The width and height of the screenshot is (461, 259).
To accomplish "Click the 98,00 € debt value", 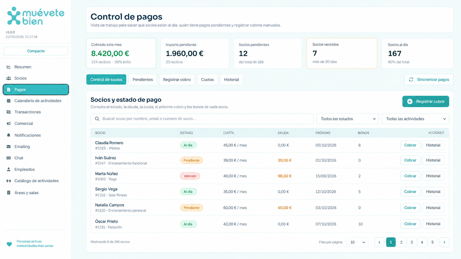I will pyautogui.click(x=285, y=176).
